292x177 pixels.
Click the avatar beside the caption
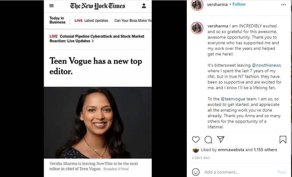(x=197, y=28)
